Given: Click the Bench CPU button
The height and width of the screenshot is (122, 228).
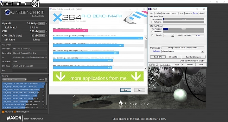Looking at the screenshot, I should coord(158,57).
